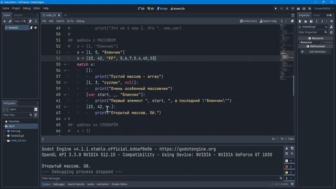336x189 pixels.
Task: Fold code at line 62
Action: [x=65, y=107]
